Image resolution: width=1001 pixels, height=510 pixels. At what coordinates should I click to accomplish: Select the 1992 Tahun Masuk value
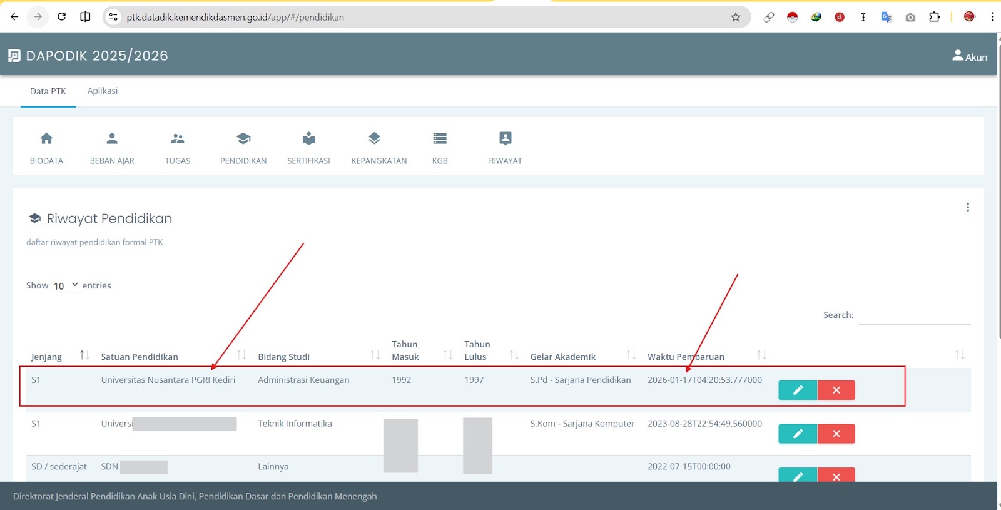coord(402,380)
